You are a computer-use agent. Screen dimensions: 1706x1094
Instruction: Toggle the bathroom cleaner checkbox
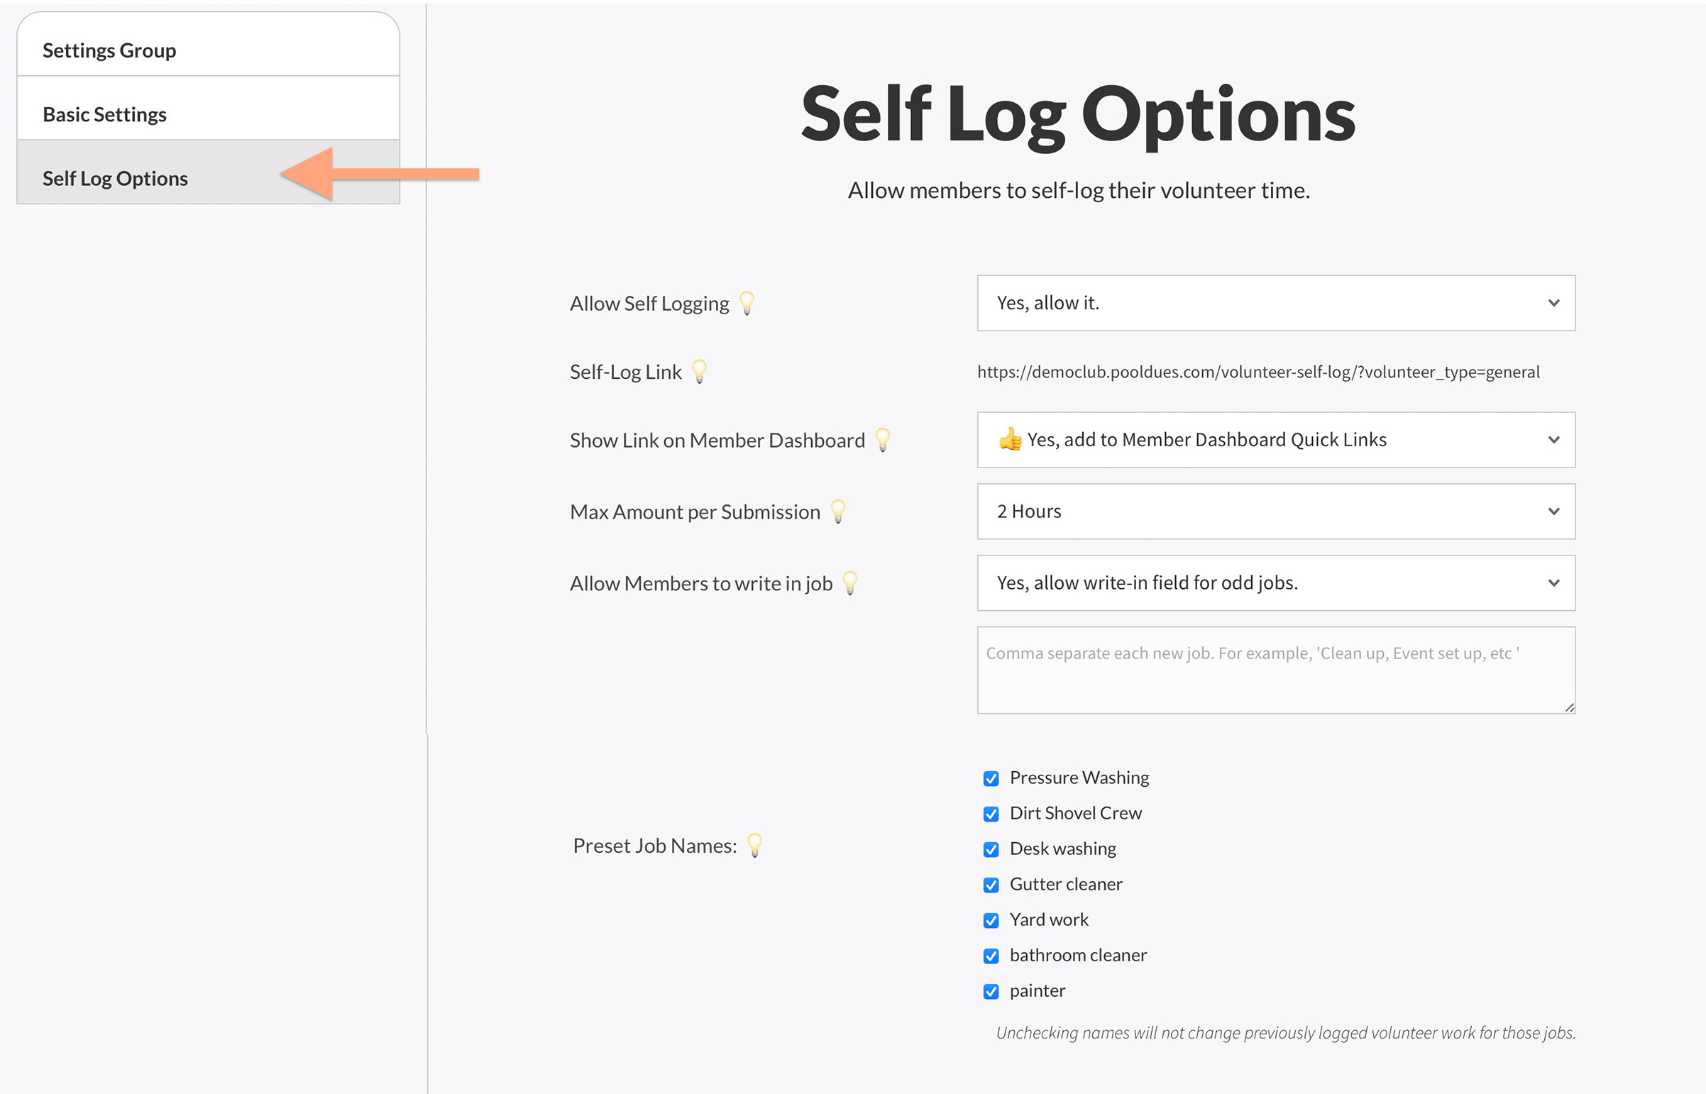(991, 956)
